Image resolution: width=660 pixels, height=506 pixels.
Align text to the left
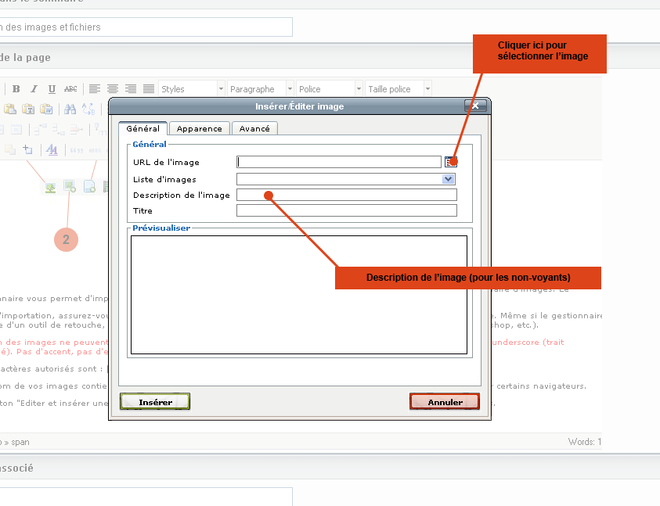point(95,89)
